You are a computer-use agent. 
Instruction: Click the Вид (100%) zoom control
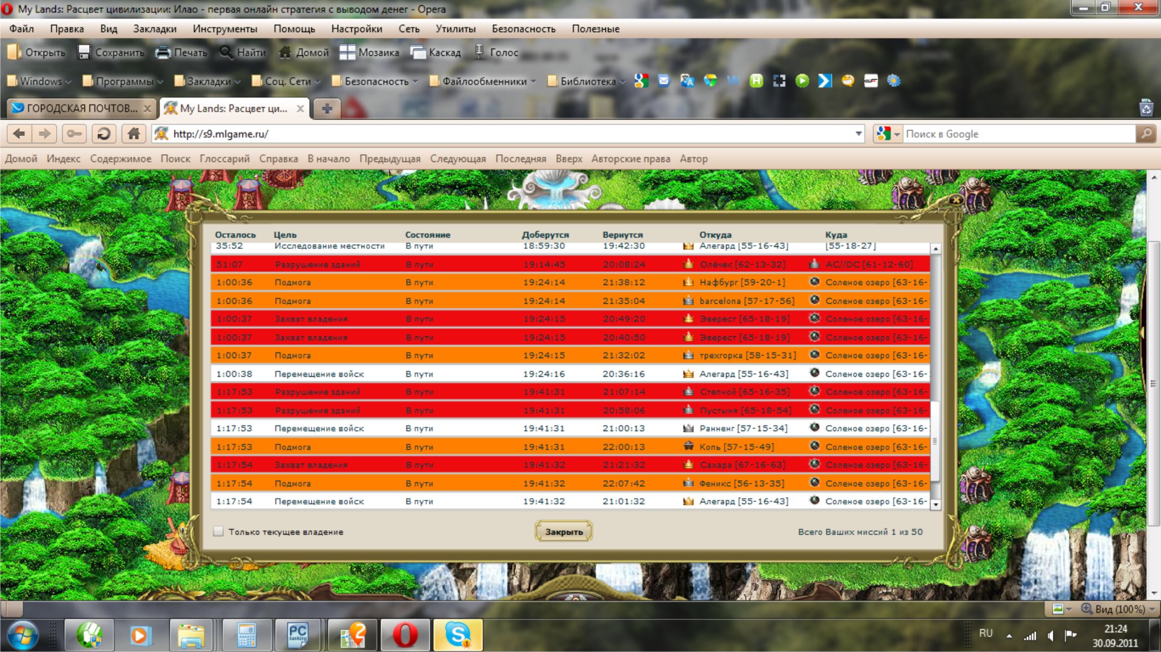(1119, 609)
